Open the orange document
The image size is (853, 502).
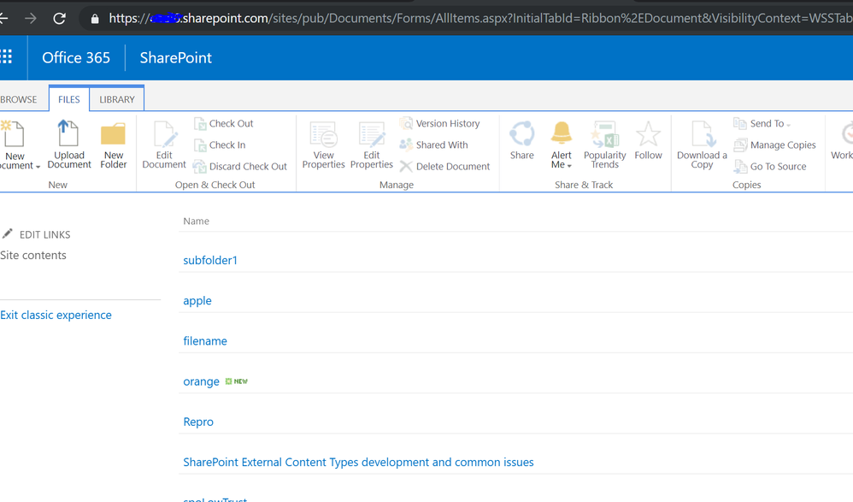tap(201, 381)
